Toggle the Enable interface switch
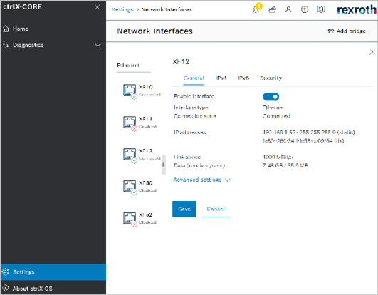Viewport: 378px width, 295px height. tap(271, 97)
